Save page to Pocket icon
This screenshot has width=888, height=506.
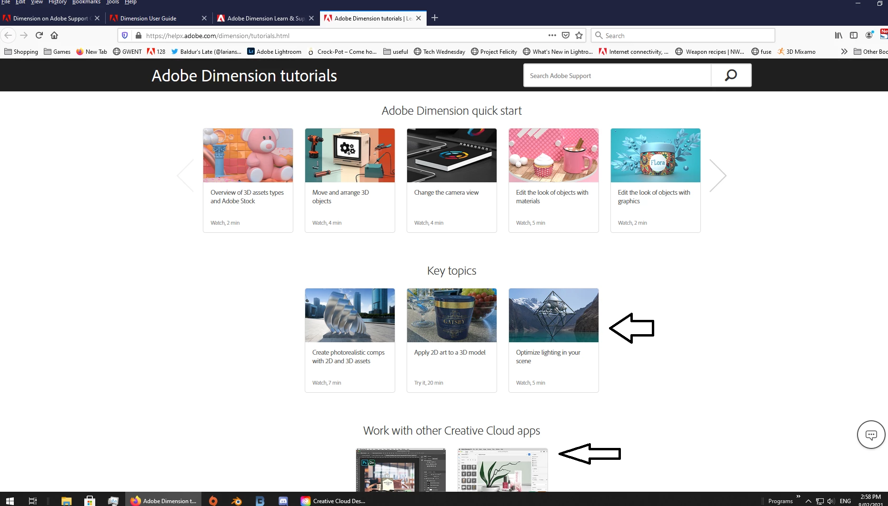(x=566, y=35)
